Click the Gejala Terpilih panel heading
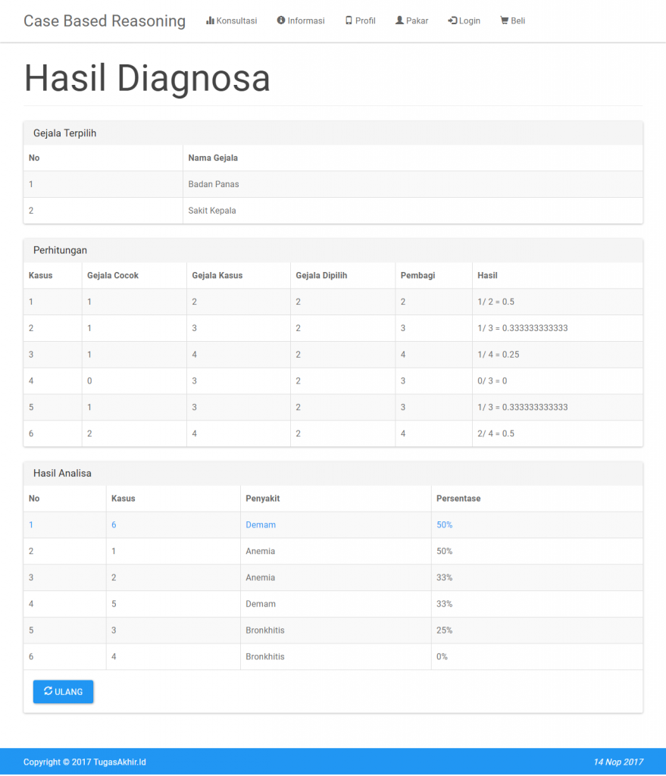 (64, 133)
